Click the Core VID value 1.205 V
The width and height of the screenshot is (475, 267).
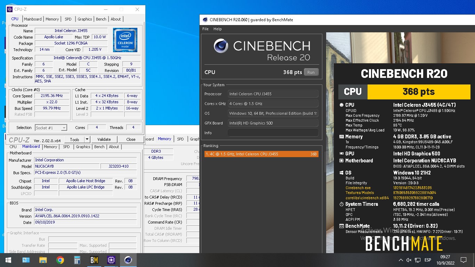(95, 50)
